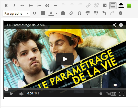Align text left
The image size is (138, 108).
64,6
